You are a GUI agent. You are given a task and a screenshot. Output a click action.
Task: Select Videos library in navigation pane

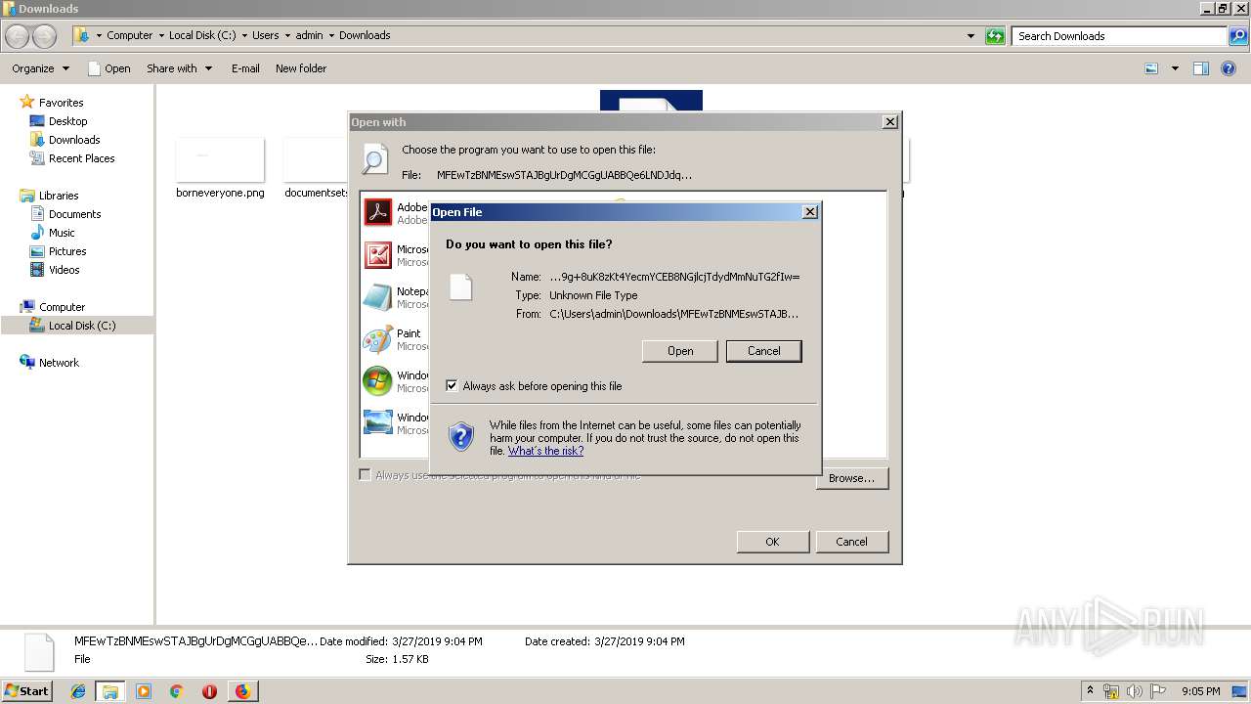point(64,270)
